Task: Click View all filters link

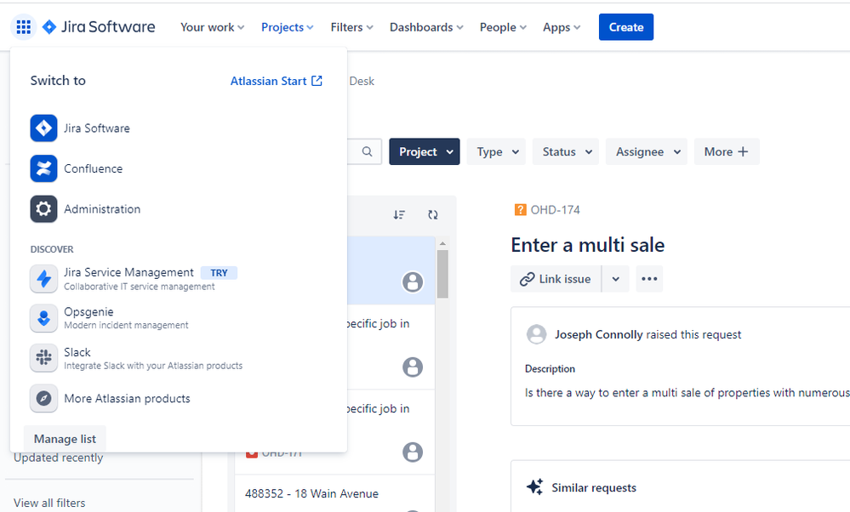Action: click(49, 503)
